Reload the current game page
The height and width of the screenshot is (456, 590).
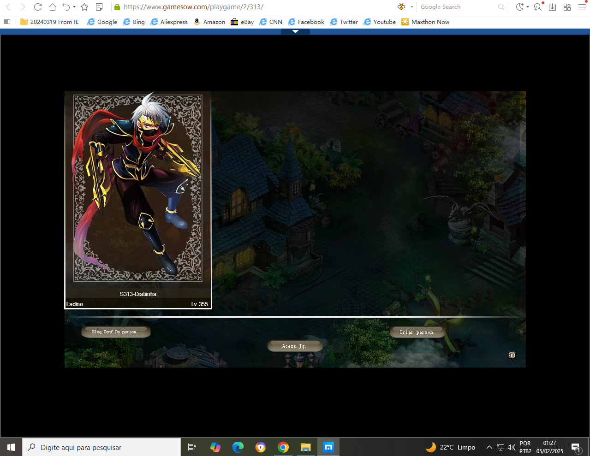pyautogui.click(x=38, y=7)
